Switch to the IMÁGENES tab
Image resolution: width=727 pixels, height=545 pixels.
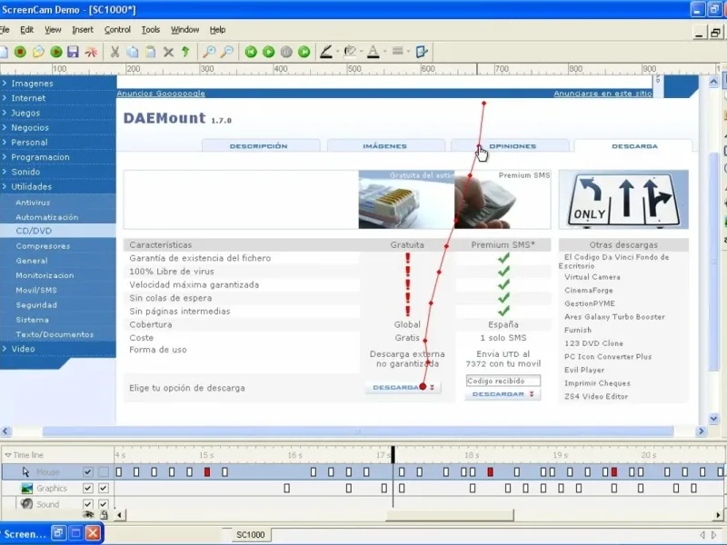point(384,146)
